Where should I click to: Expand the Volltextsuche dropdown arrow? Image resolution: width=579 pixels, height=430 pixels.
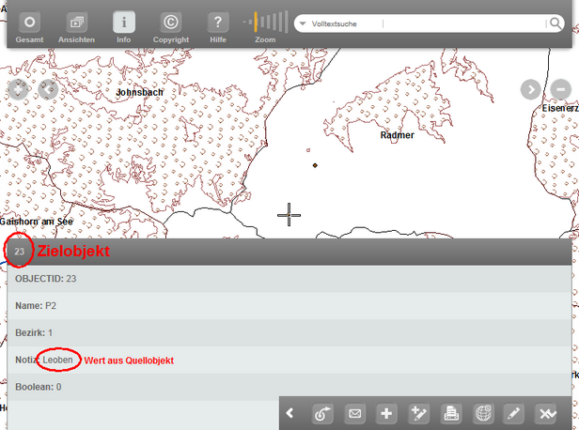[303, 23]
